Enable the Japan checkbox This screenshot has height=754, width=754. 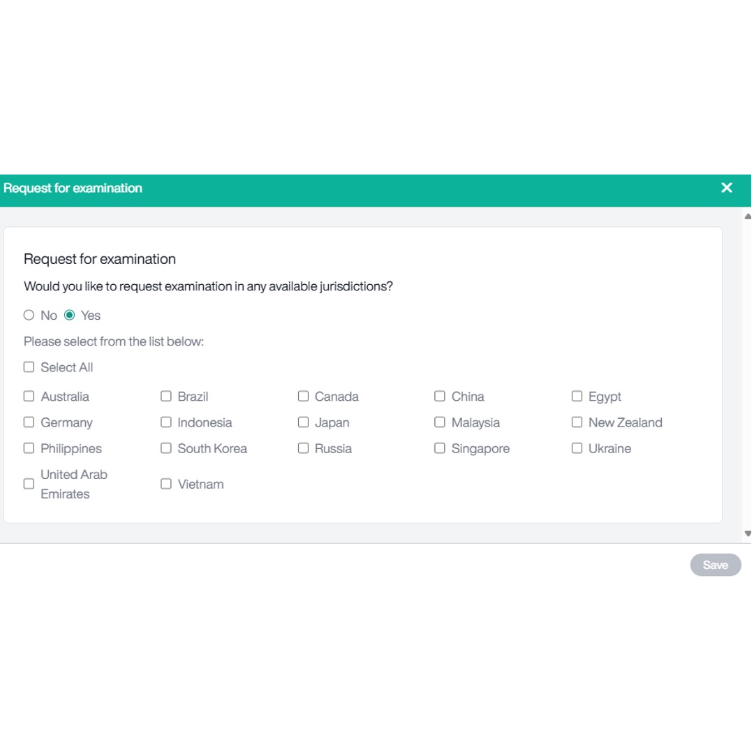(x=303, y=422)
